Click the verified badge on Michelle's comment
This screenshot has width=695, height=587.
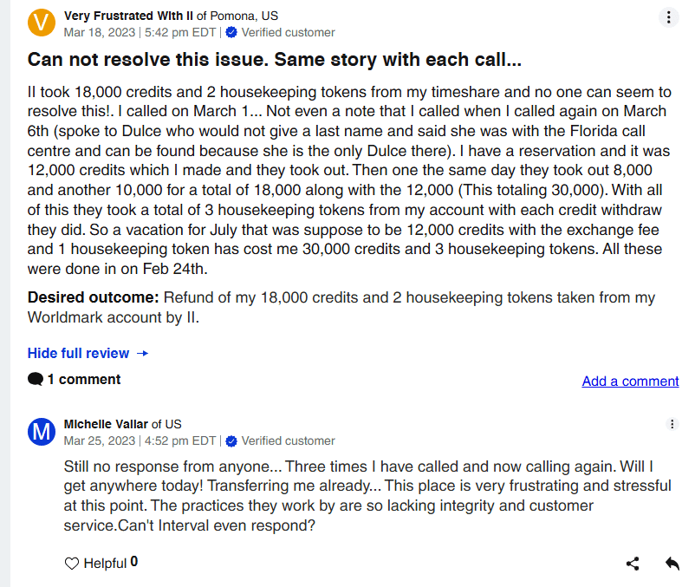click(x=231, y=440)
